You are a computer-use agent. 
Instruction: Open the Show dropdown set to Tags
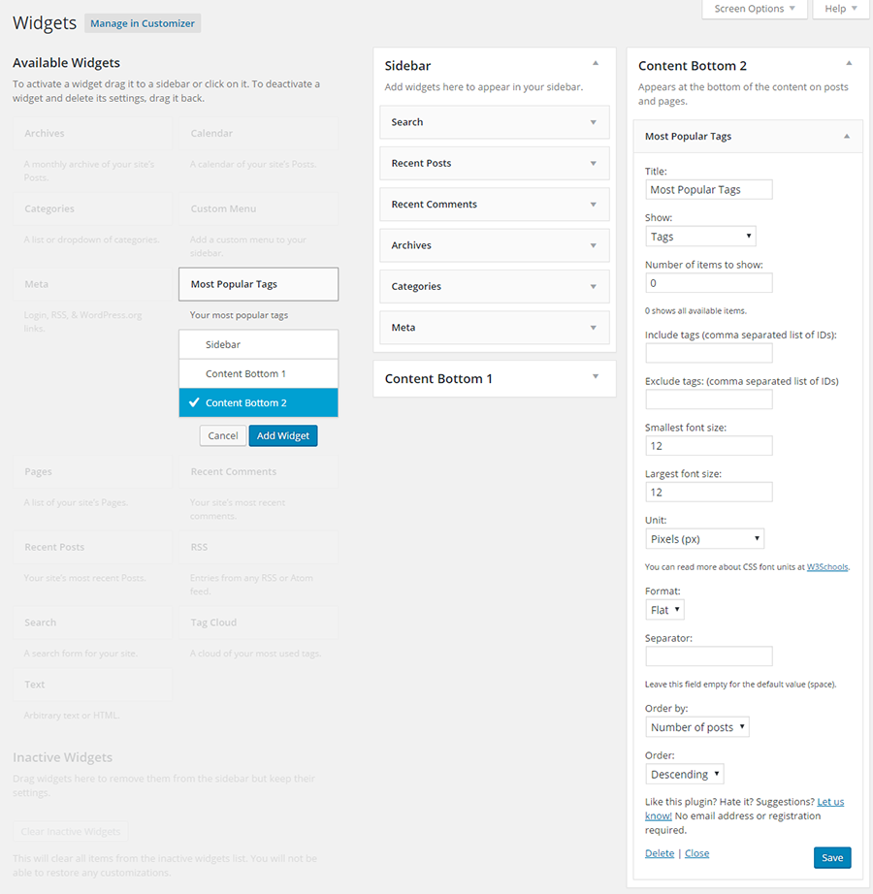point(700,236)
